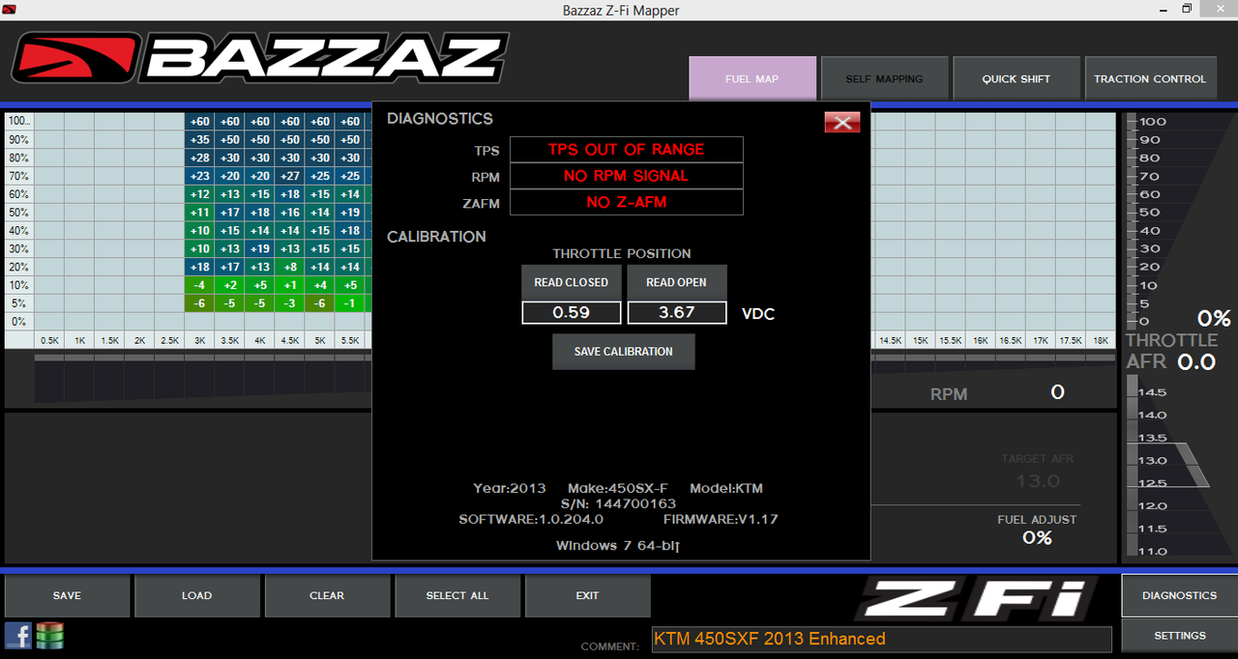Click the green and red database icon
Viewport: 1238px width, 659px height.
coord(49,636)
